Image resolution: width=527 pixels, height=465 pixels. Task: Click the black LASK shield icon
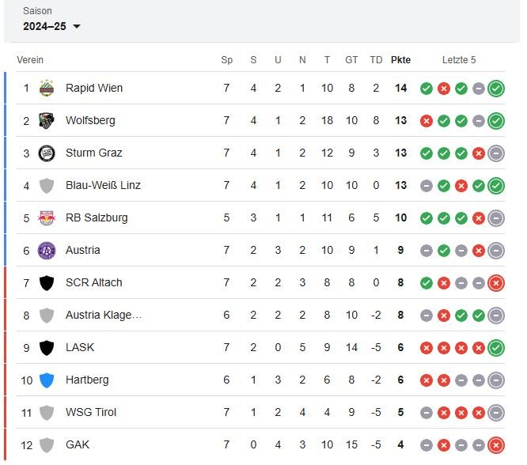point(47,348)
